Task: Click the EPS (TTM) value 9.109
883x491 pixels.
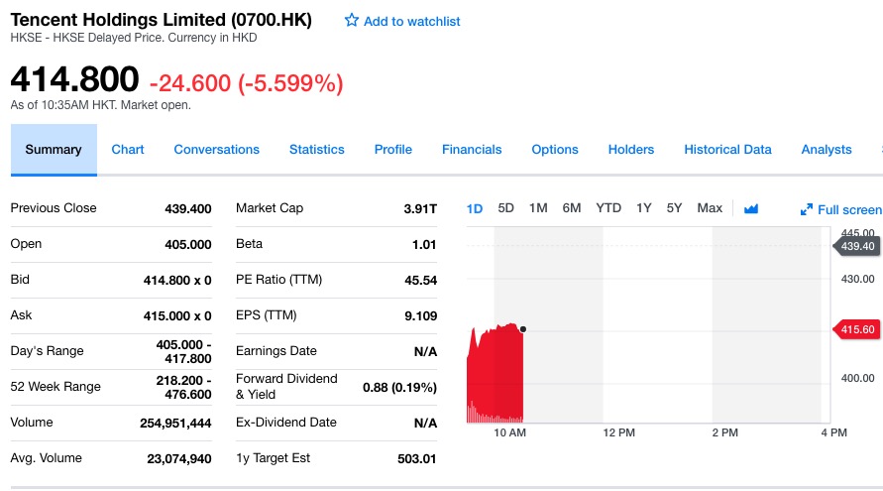Action: (420, 315)
